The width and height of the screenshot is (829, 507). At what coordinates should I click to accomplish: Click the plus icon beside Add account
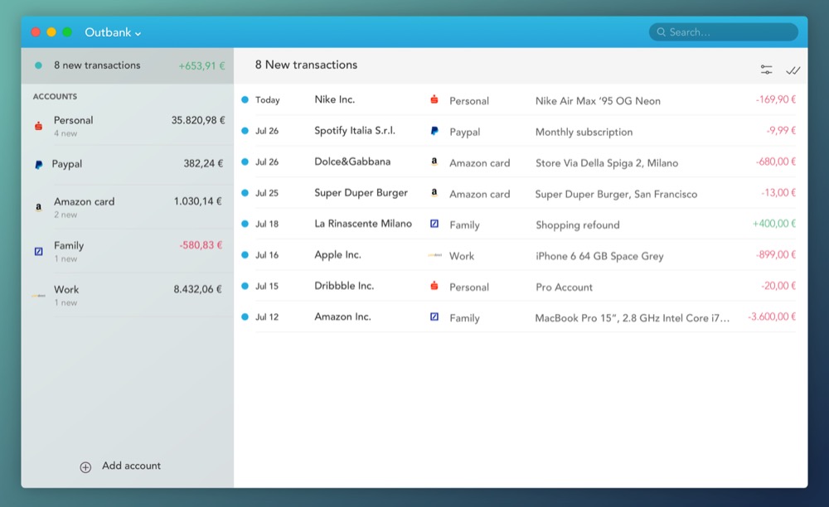(x=85, y=467)
